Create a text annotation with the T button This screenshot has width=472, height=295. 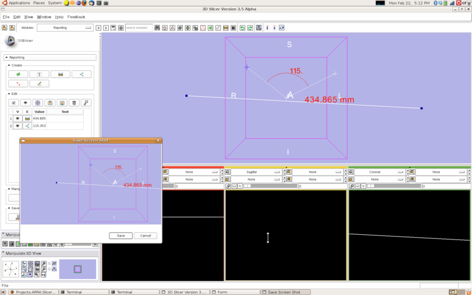pos(39,74)
